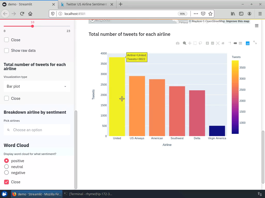Select neutral sentiment radio button
The width and height of the screenshot is (265, 198).
pyautogui.click(x=6, y=167)
